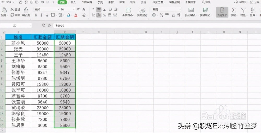
Task: Click the magnifier icon beside formula bar
Action: point(44,26)
